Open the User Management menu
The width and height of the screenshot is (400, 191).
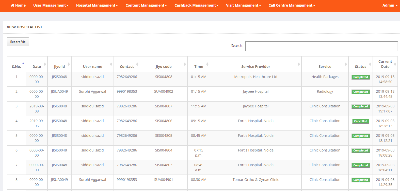pos(51,5)
